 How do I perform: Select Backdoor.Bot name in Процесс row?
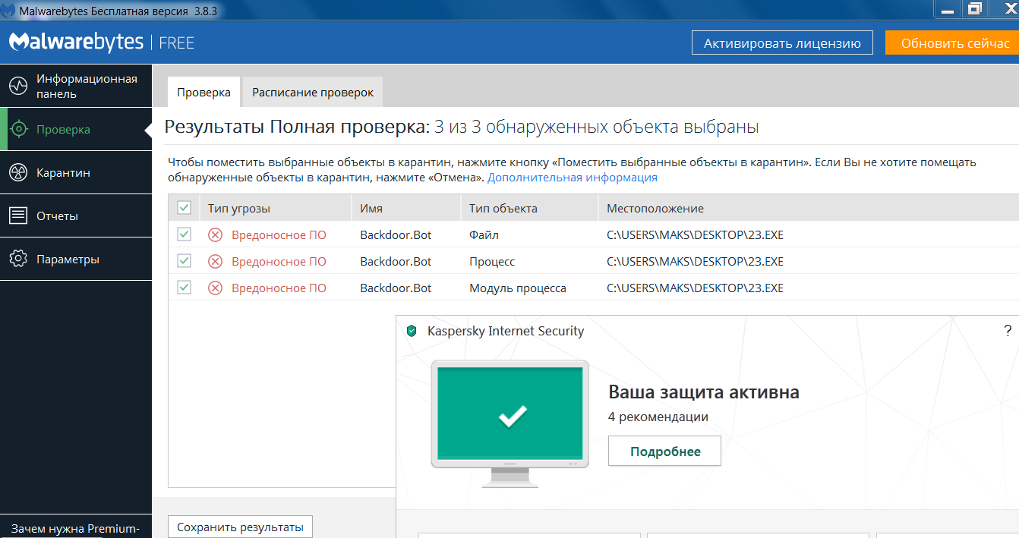coord(396,262)
